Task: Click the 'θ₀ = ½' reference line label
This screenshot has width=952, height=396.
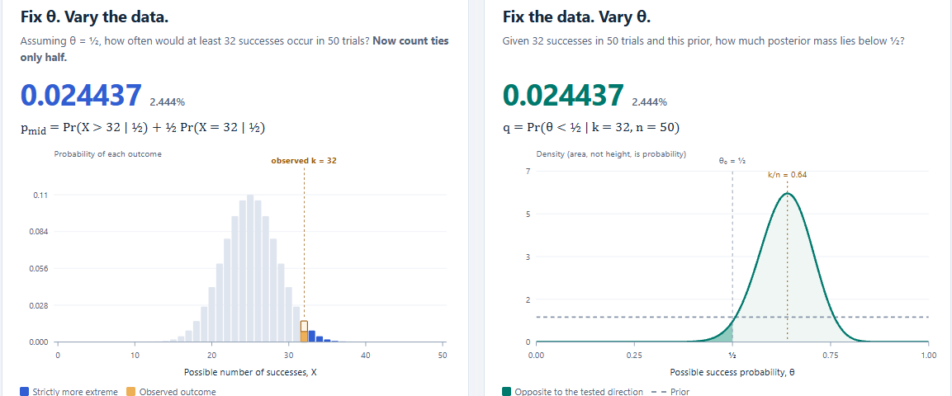Action: pos(732,162)
